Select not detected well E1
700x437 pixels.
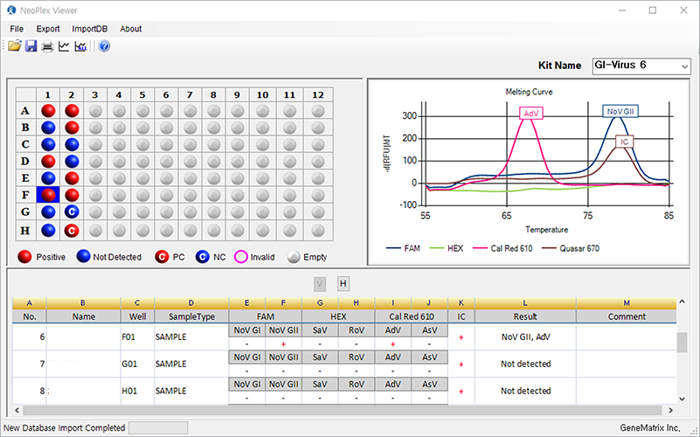tap(48, 178)
